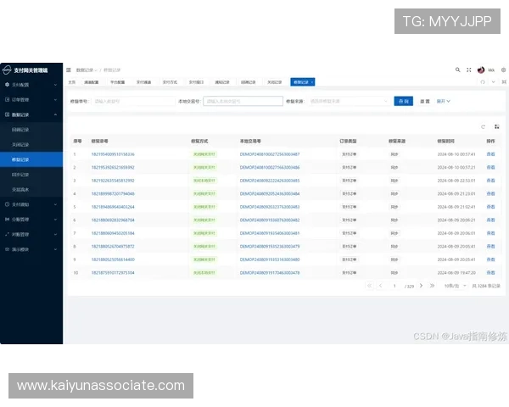Click the tab bar refresh icon
This screenshot has width=509, height=407.
[x=483, y=82]
